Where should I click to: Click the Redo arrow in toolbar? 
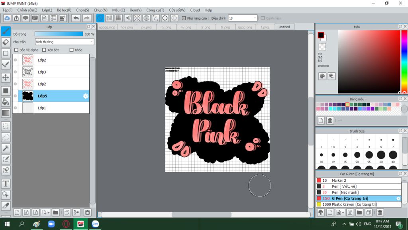pyautogui.click(x=86, y=18)
